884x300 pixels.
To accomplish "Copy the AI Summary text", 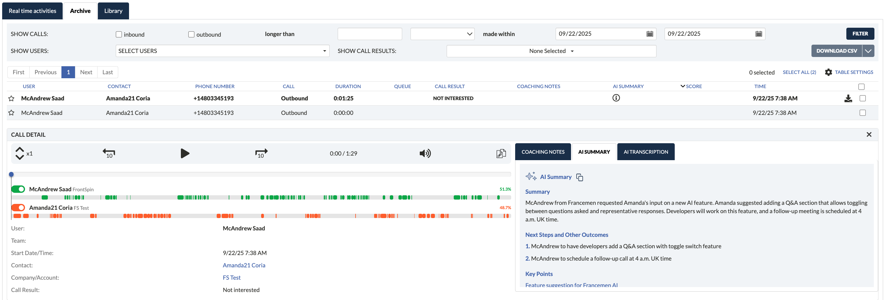I will click(x=580, y=177).
